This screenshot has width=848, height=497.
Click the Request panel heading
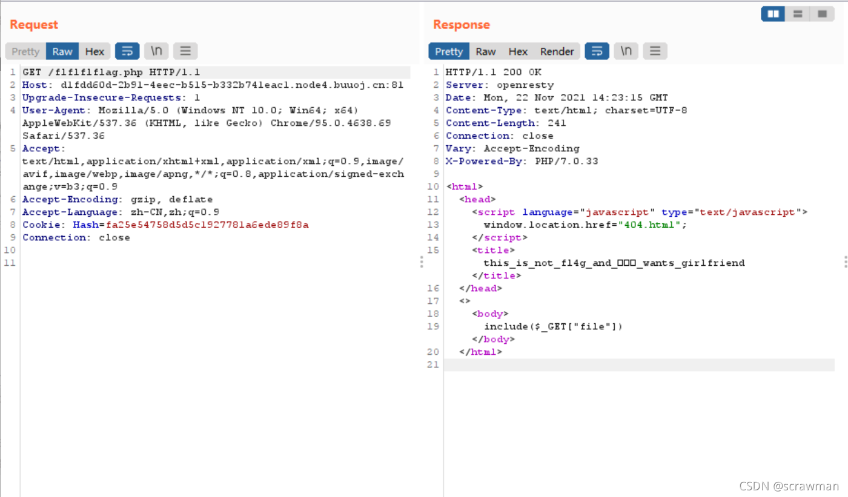click(x=34, y=25)
